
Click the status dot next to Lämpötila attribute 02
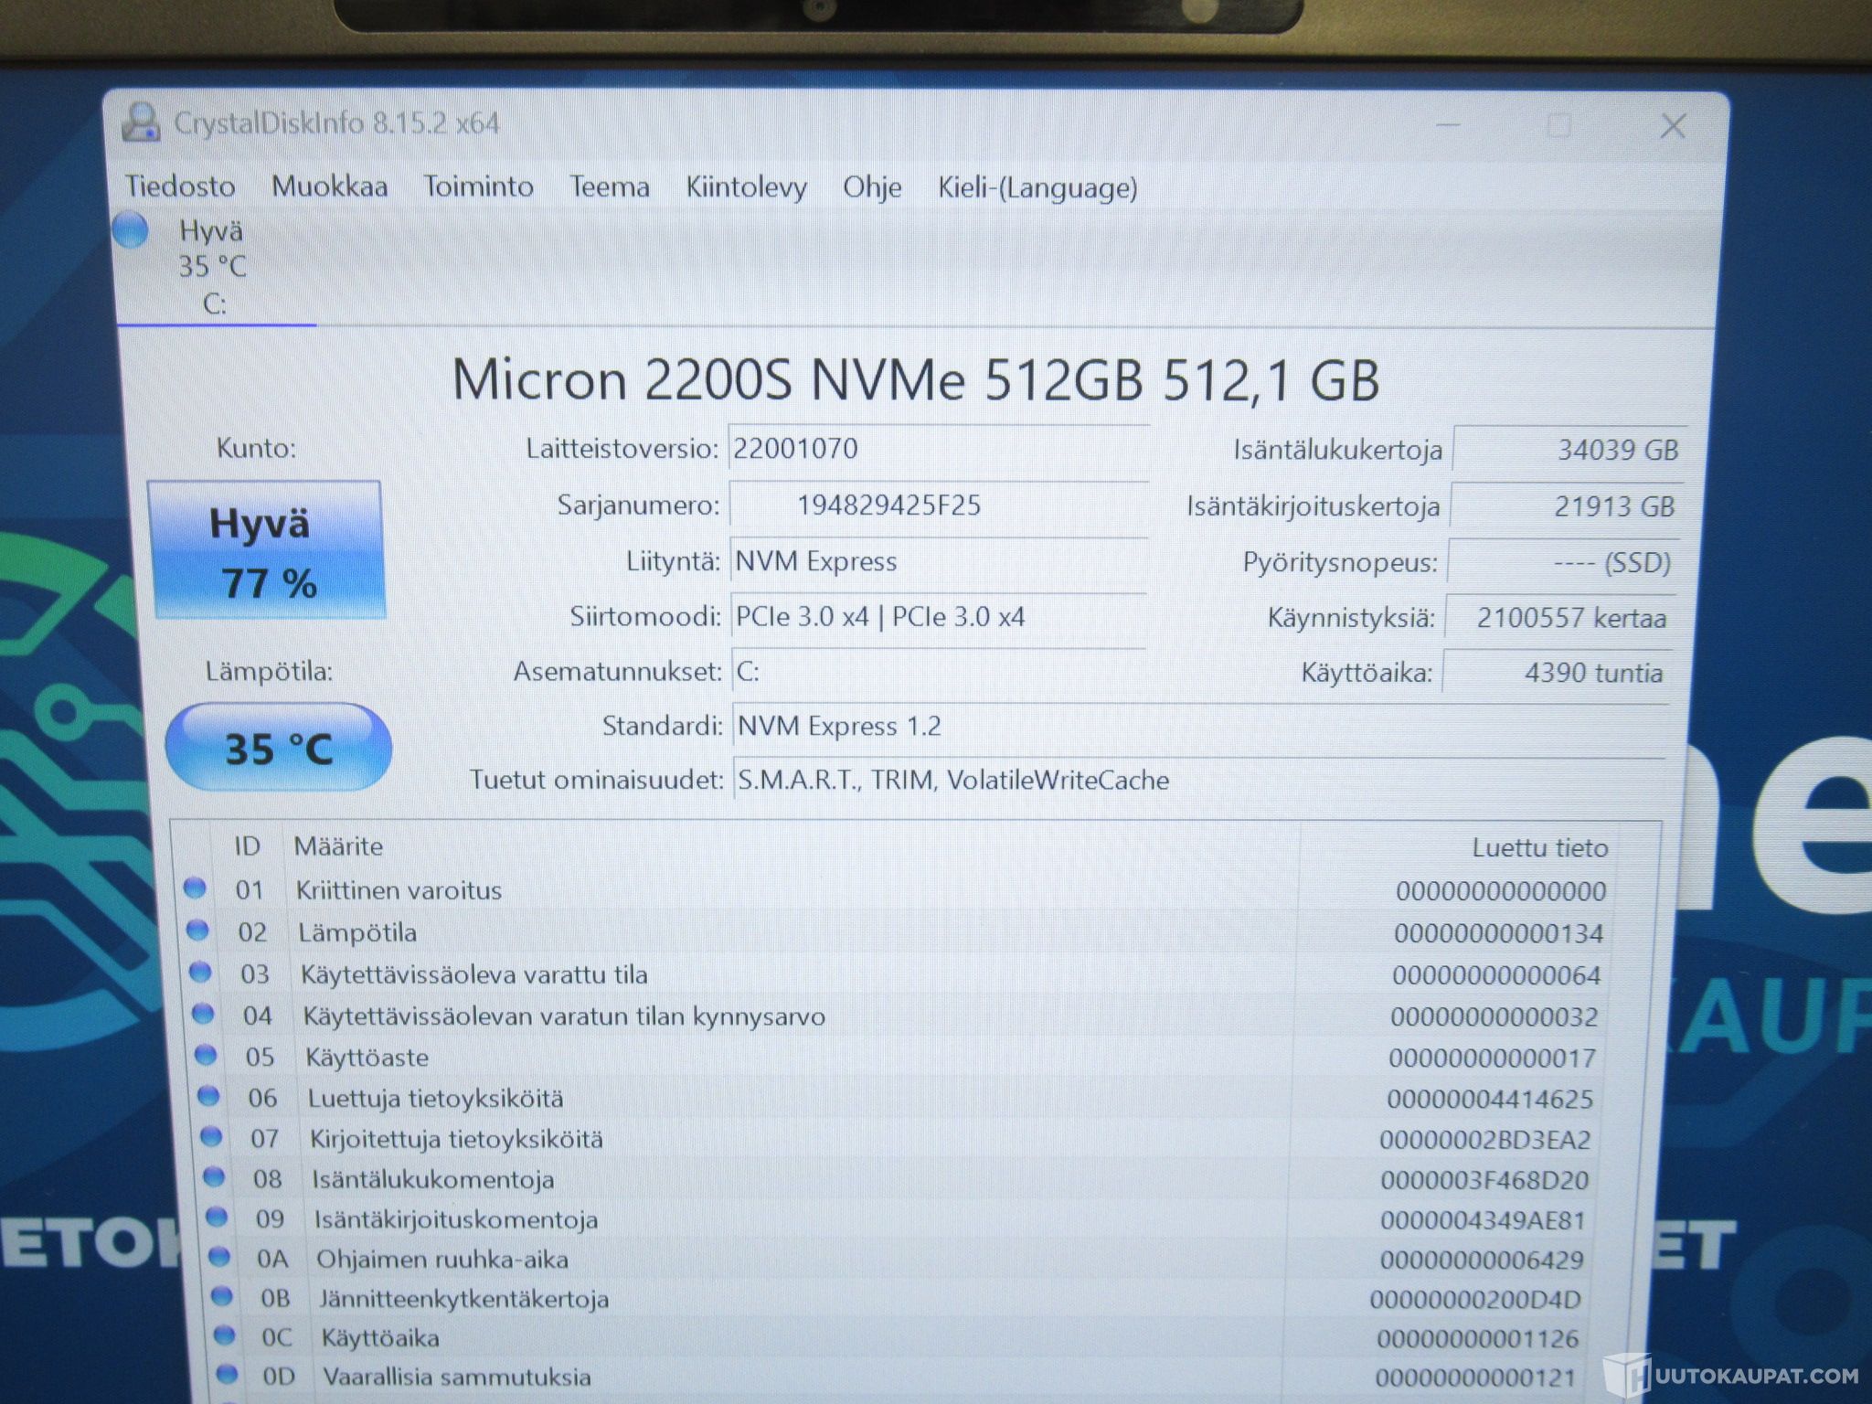click(x=197, y=930)
